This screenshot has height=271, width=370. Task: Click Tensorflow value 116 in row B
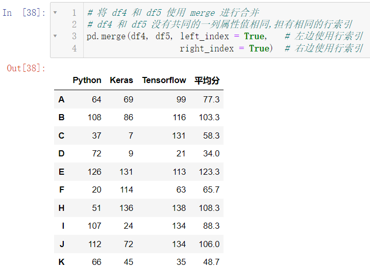coord(179,118)
